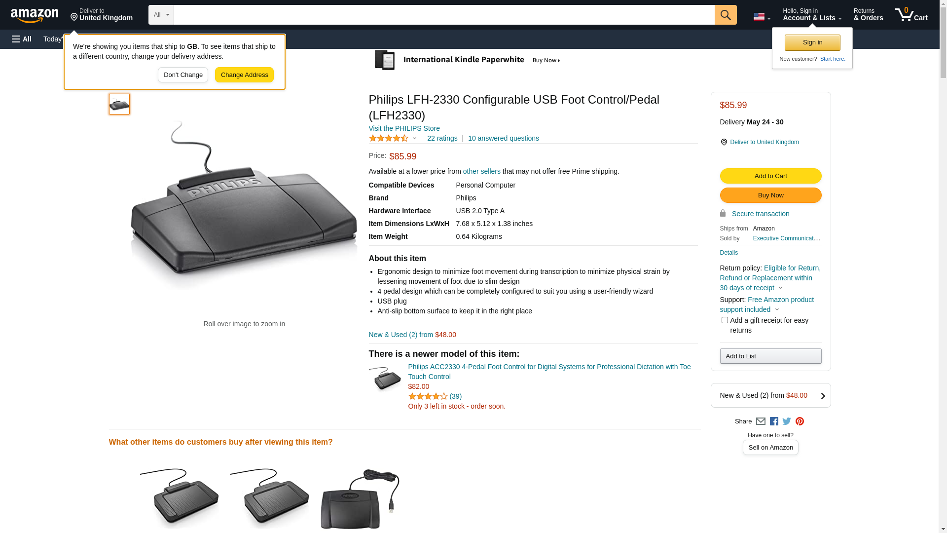947x533 pixels.
Task: Click the Buy Now button
Action: click(770, 195)
